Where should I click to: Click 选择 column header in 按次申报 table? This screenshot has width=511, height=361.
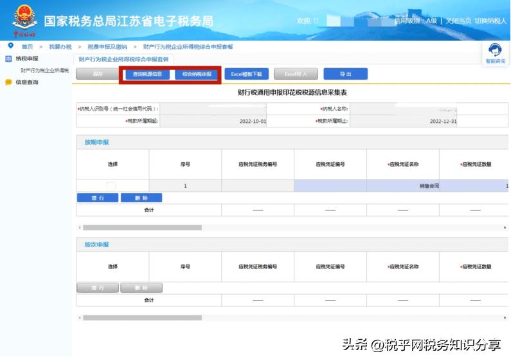point(112,266)
